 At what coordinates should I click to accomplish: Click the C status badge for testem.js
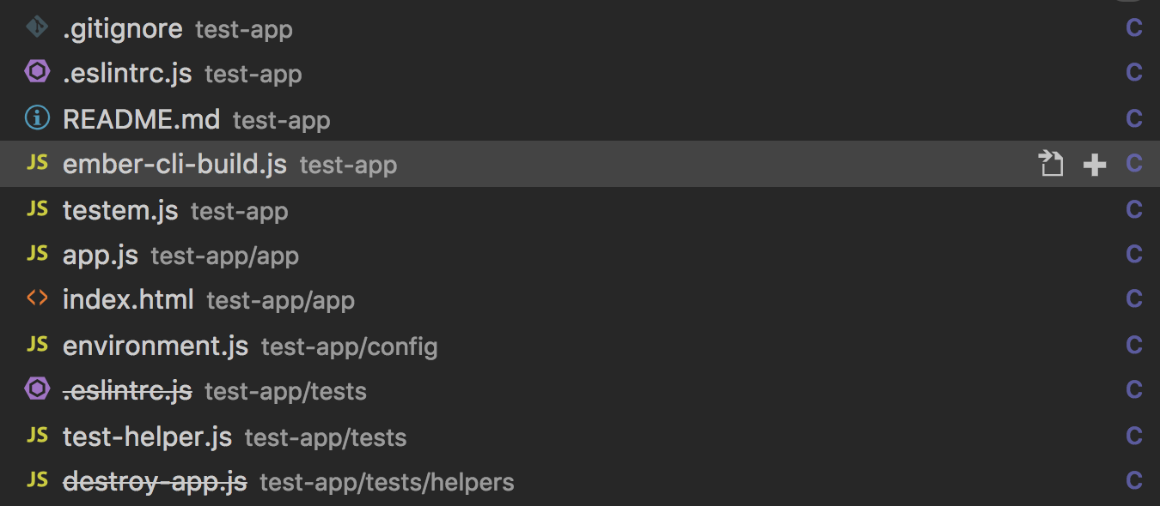(1134, 209)
